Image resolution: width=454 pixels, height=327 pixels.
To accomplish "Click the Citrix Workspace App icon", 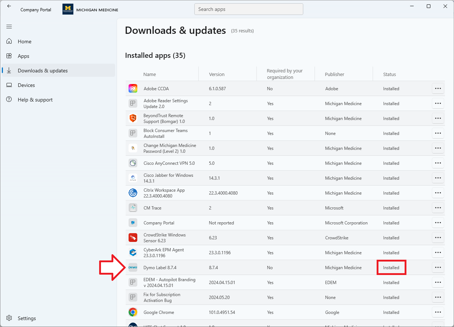I will (x=133, y=193).
